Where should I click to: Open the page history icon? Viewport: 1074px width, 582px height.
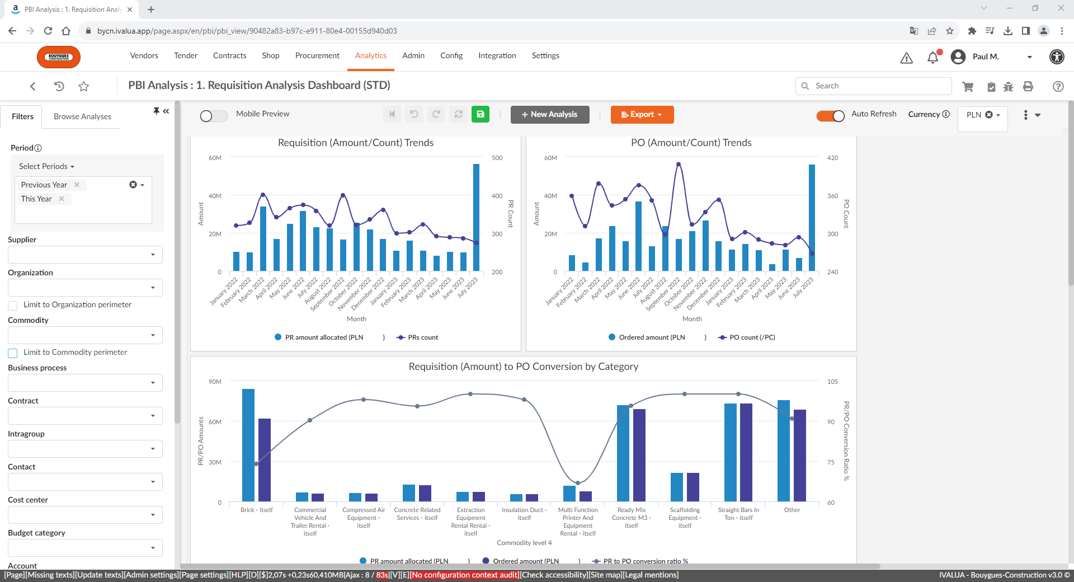59,86
